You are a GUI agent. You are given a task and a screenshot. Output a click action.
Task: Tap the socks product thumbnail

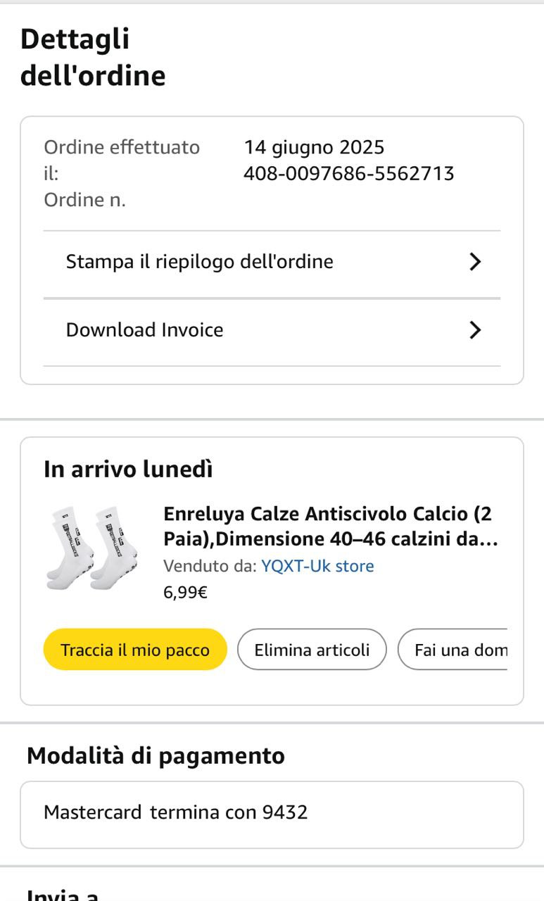89,548
